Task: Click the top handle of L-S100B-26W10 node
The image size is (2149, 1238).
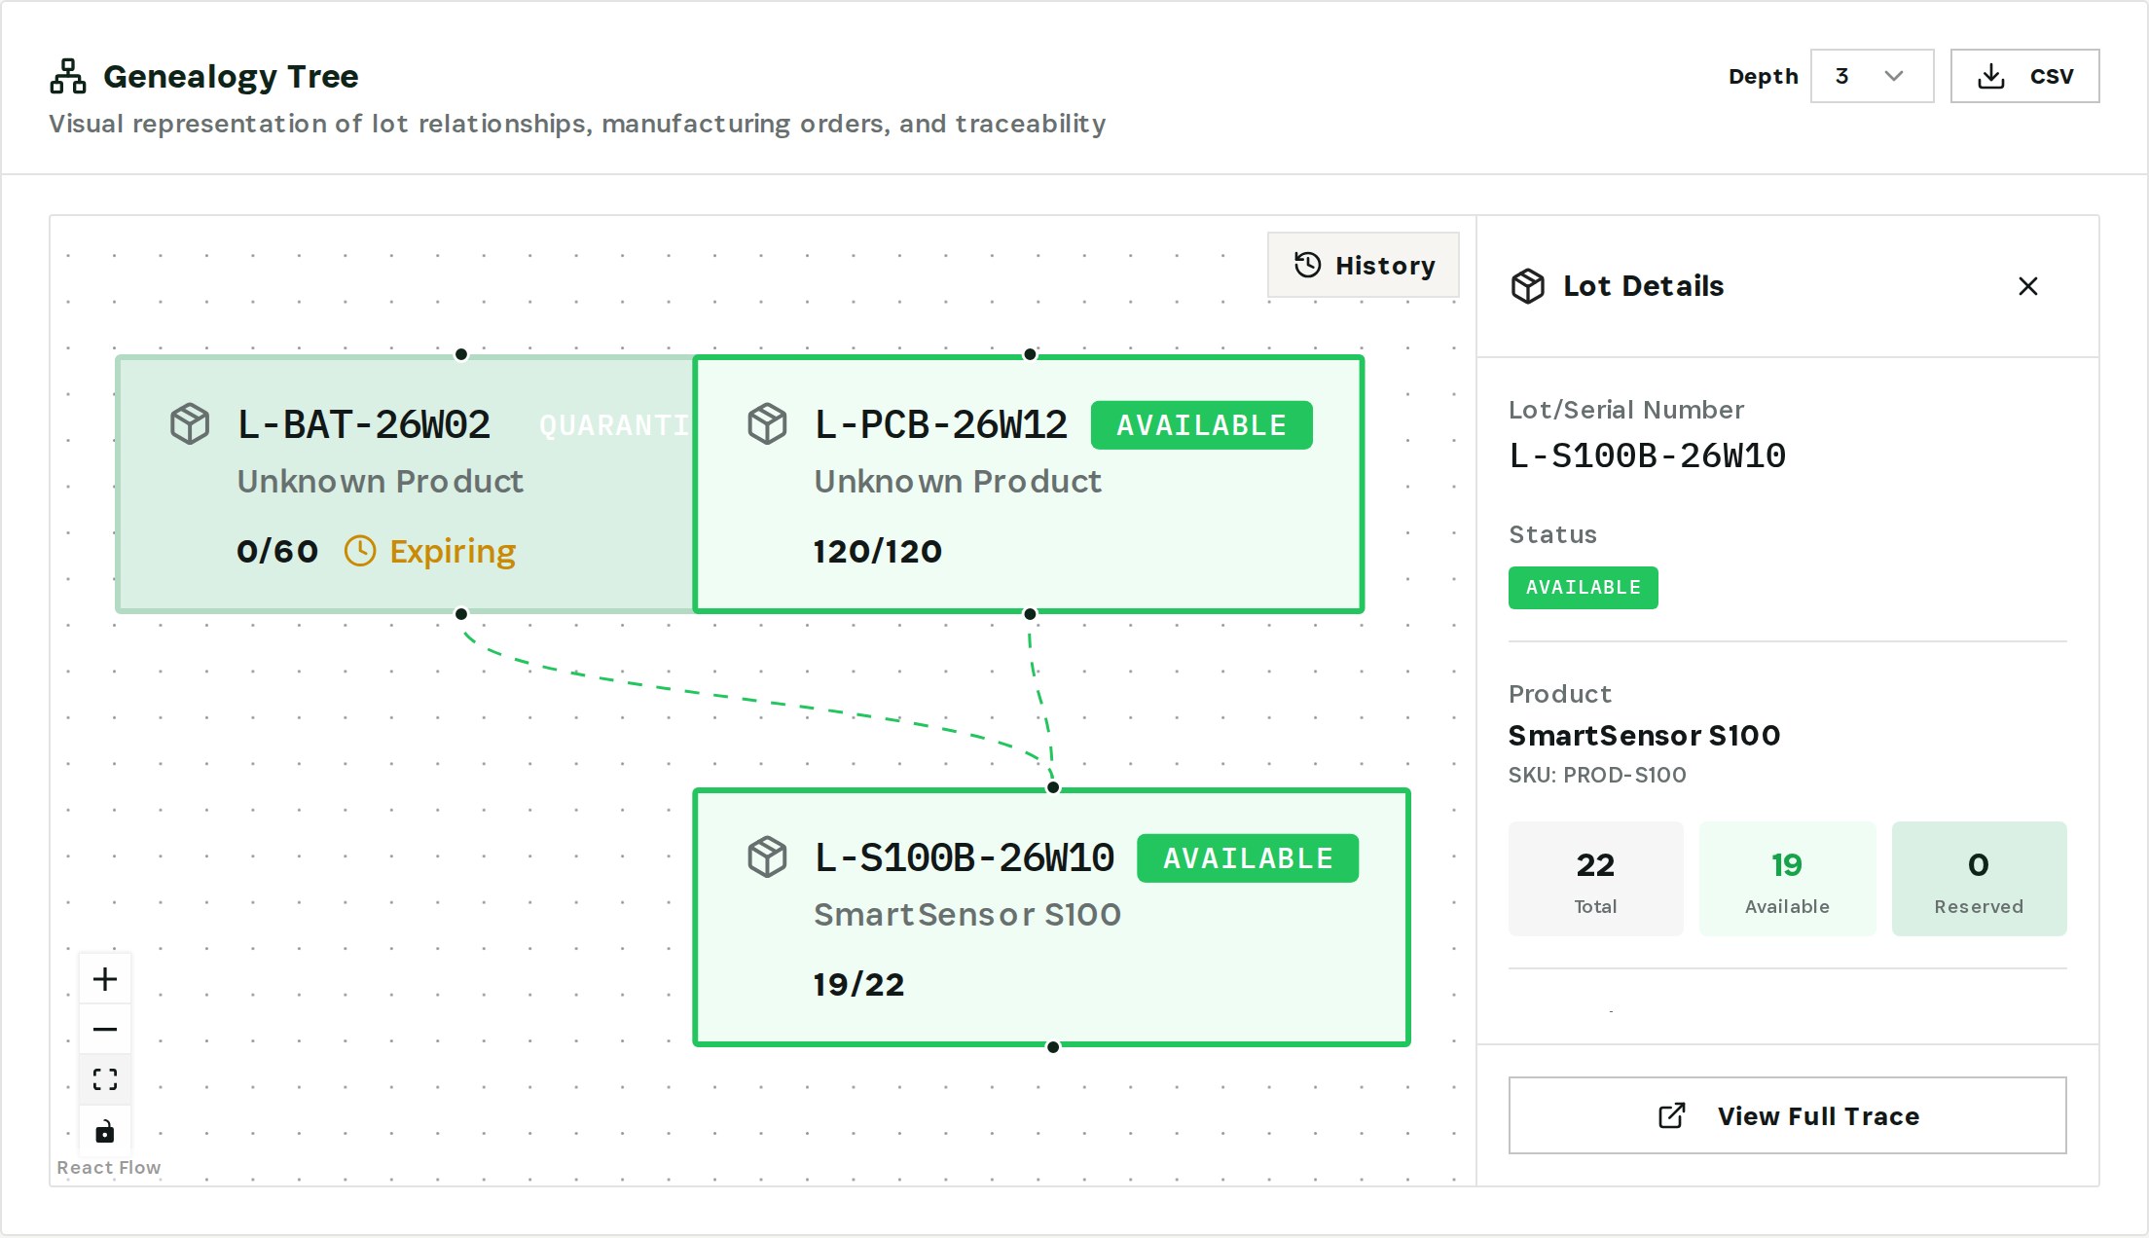Action: click(1053, 787)
